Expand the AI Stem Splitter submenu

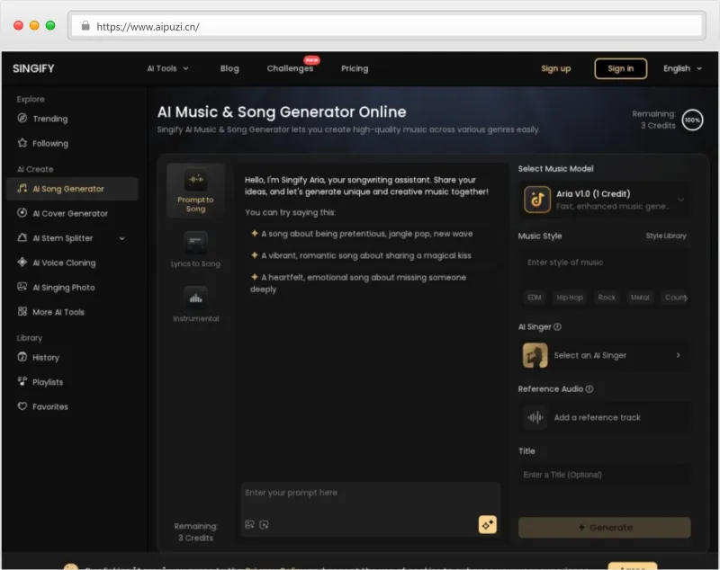pyautogui.click(x=122, y=238)
